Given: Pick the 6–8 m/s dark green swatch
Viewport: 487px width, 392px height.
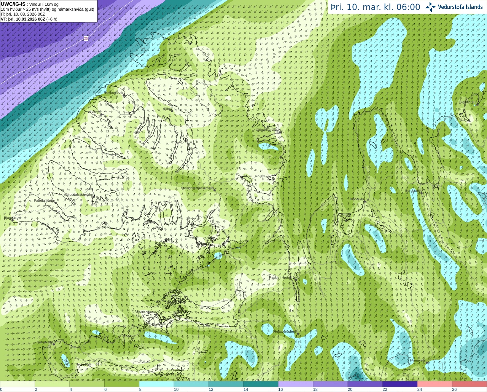Looking at the screenshot, I should [x=122, y=384].
